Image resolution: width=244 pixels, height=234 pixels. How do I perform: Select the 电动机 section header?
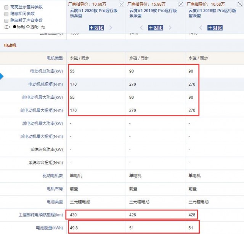point(10,45)
